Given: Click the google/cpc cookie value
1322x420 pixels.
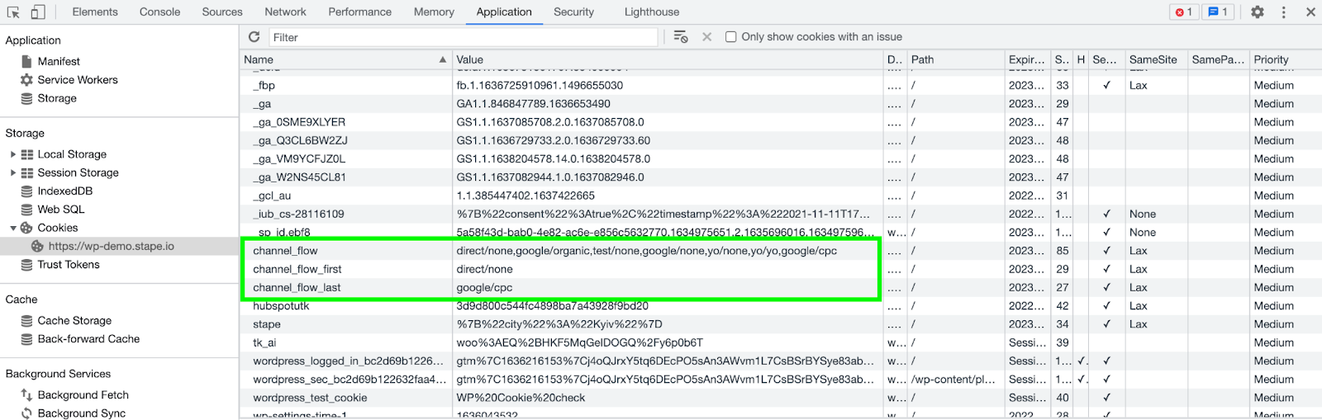Looking at the screenshot, I should [x=484, y=287].
